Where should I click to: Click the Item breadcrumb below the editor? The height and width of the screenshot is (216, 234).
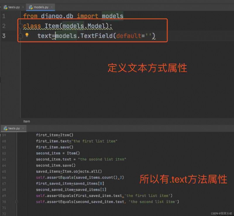pos(27,121)
